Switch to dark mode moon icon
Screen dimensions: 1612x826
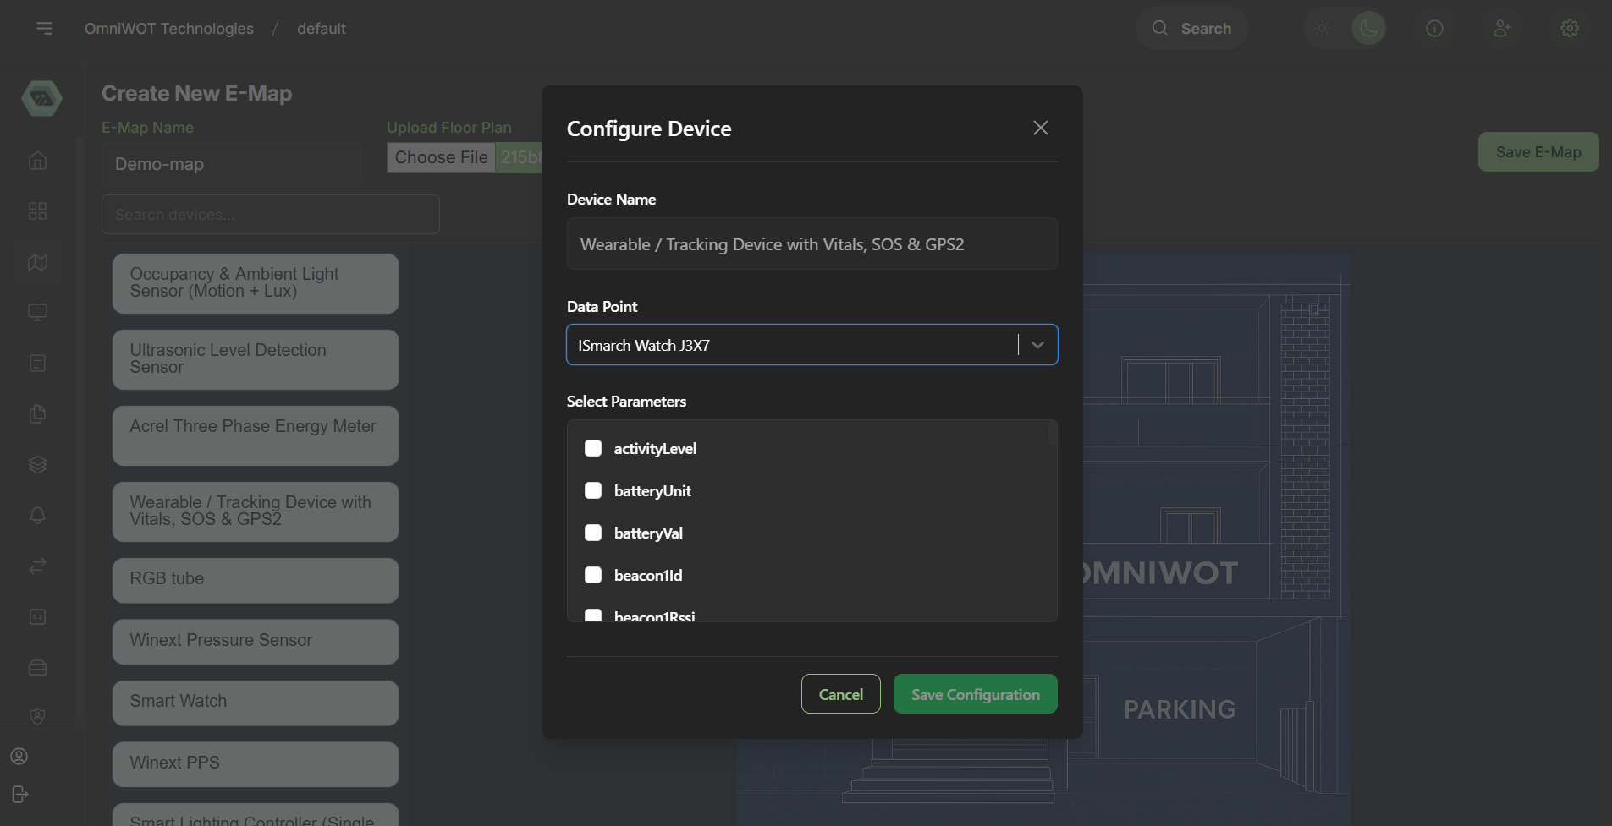tap(1367, 29)
